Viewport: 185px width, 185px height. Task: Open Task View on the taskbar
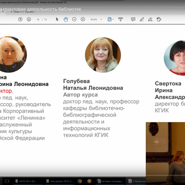(x=7, y=181)
